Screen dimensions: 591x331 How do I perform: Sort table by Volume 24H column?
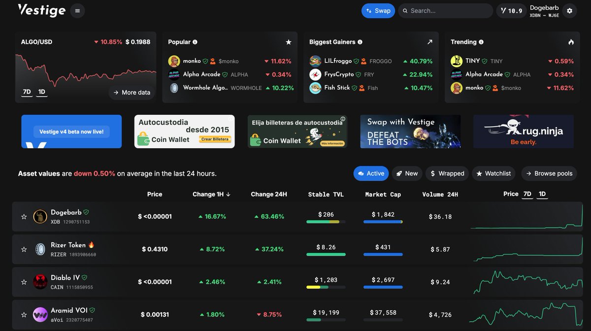coord(440,195)
